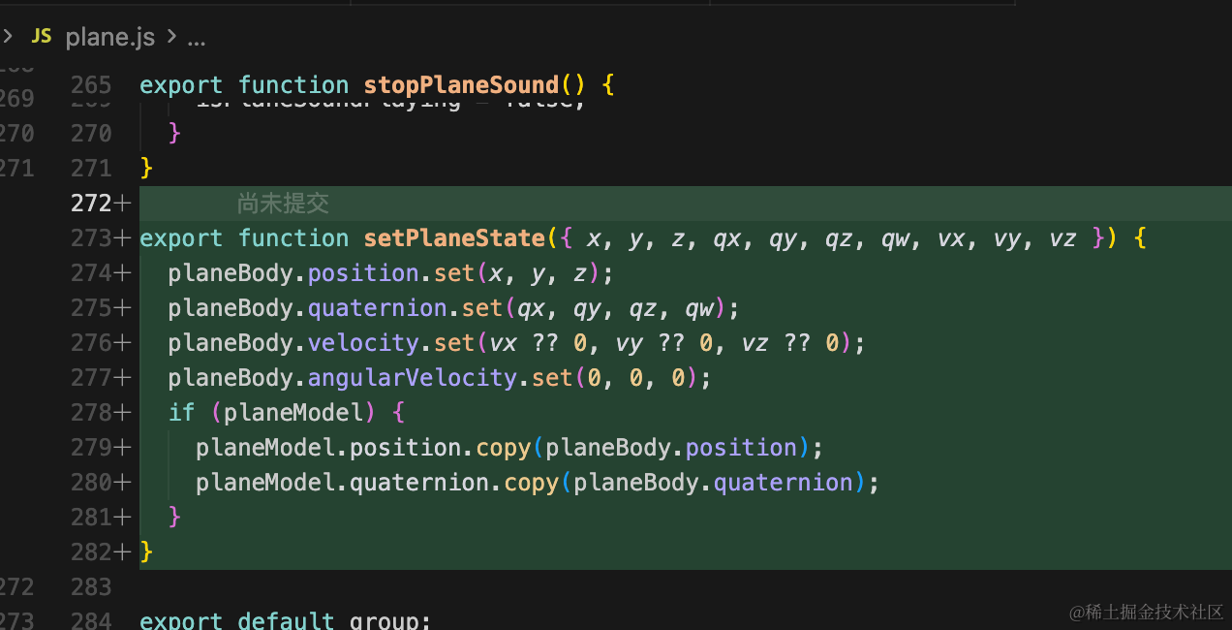Click the JS file icon in breadcrumb
The width and height of the screenshot is (1232, 630).
(x=42, y=37)
